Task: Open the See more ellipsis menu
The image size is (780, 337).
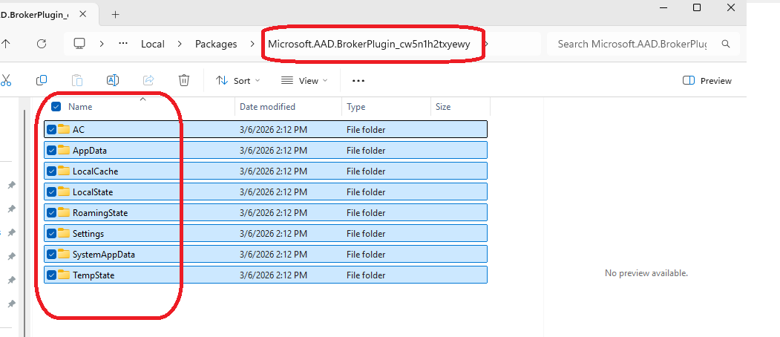Action: pos(358,81)
